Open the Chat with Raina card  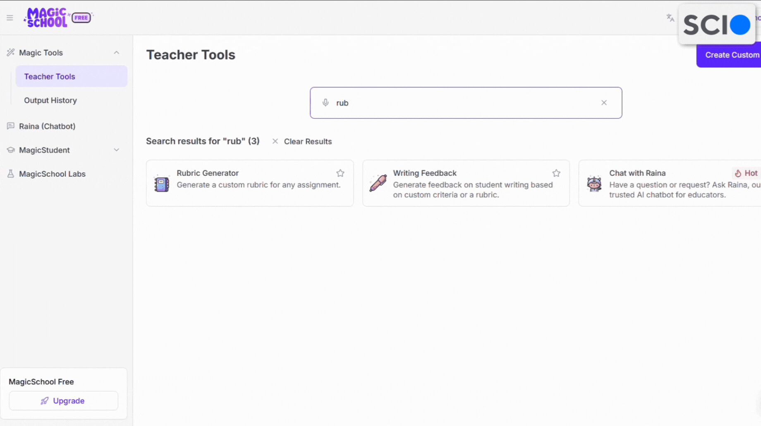[670, 183]
